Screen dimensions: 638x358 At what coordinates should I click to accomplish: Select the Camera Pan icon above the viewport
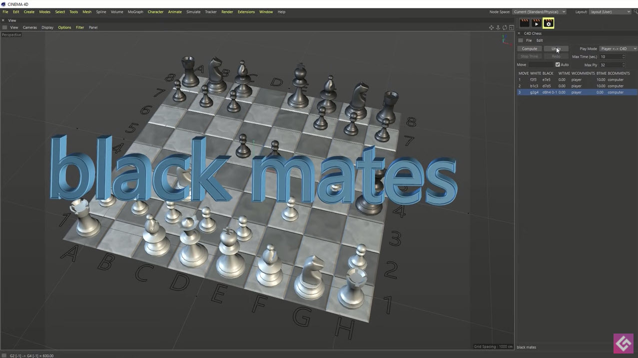click(x=491, y=27)
